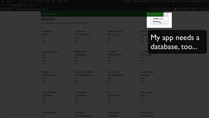Select the What's Going On title
Viewport: 209px width, 118px height.
115,31
